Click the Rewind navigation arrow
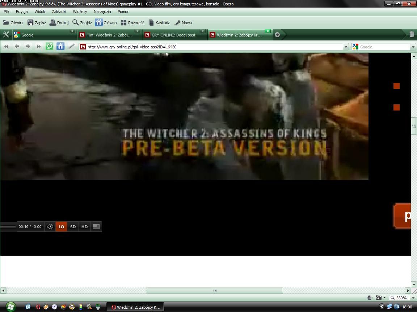The height and width of the screenshot is (312, 417). coord(6,46)
